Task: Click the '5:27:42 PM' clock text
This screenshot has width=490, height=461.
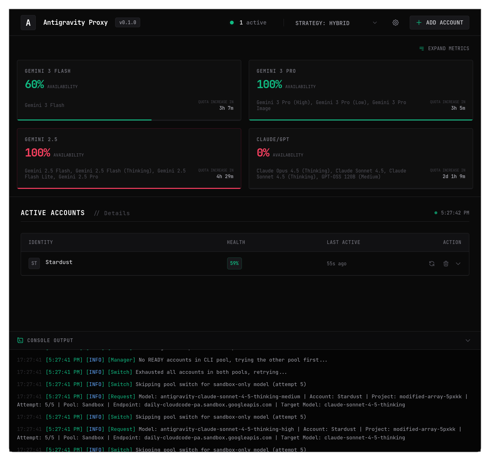Action: (455, 213)
